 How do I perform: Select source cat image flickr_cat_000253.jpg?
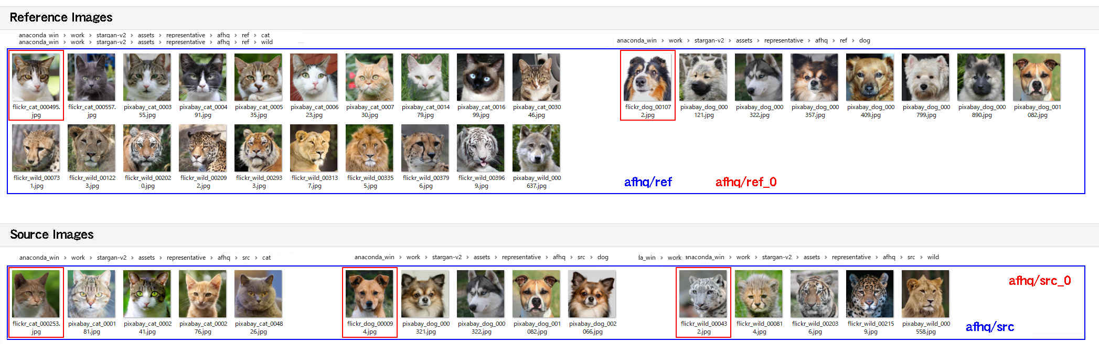point(36,294)
